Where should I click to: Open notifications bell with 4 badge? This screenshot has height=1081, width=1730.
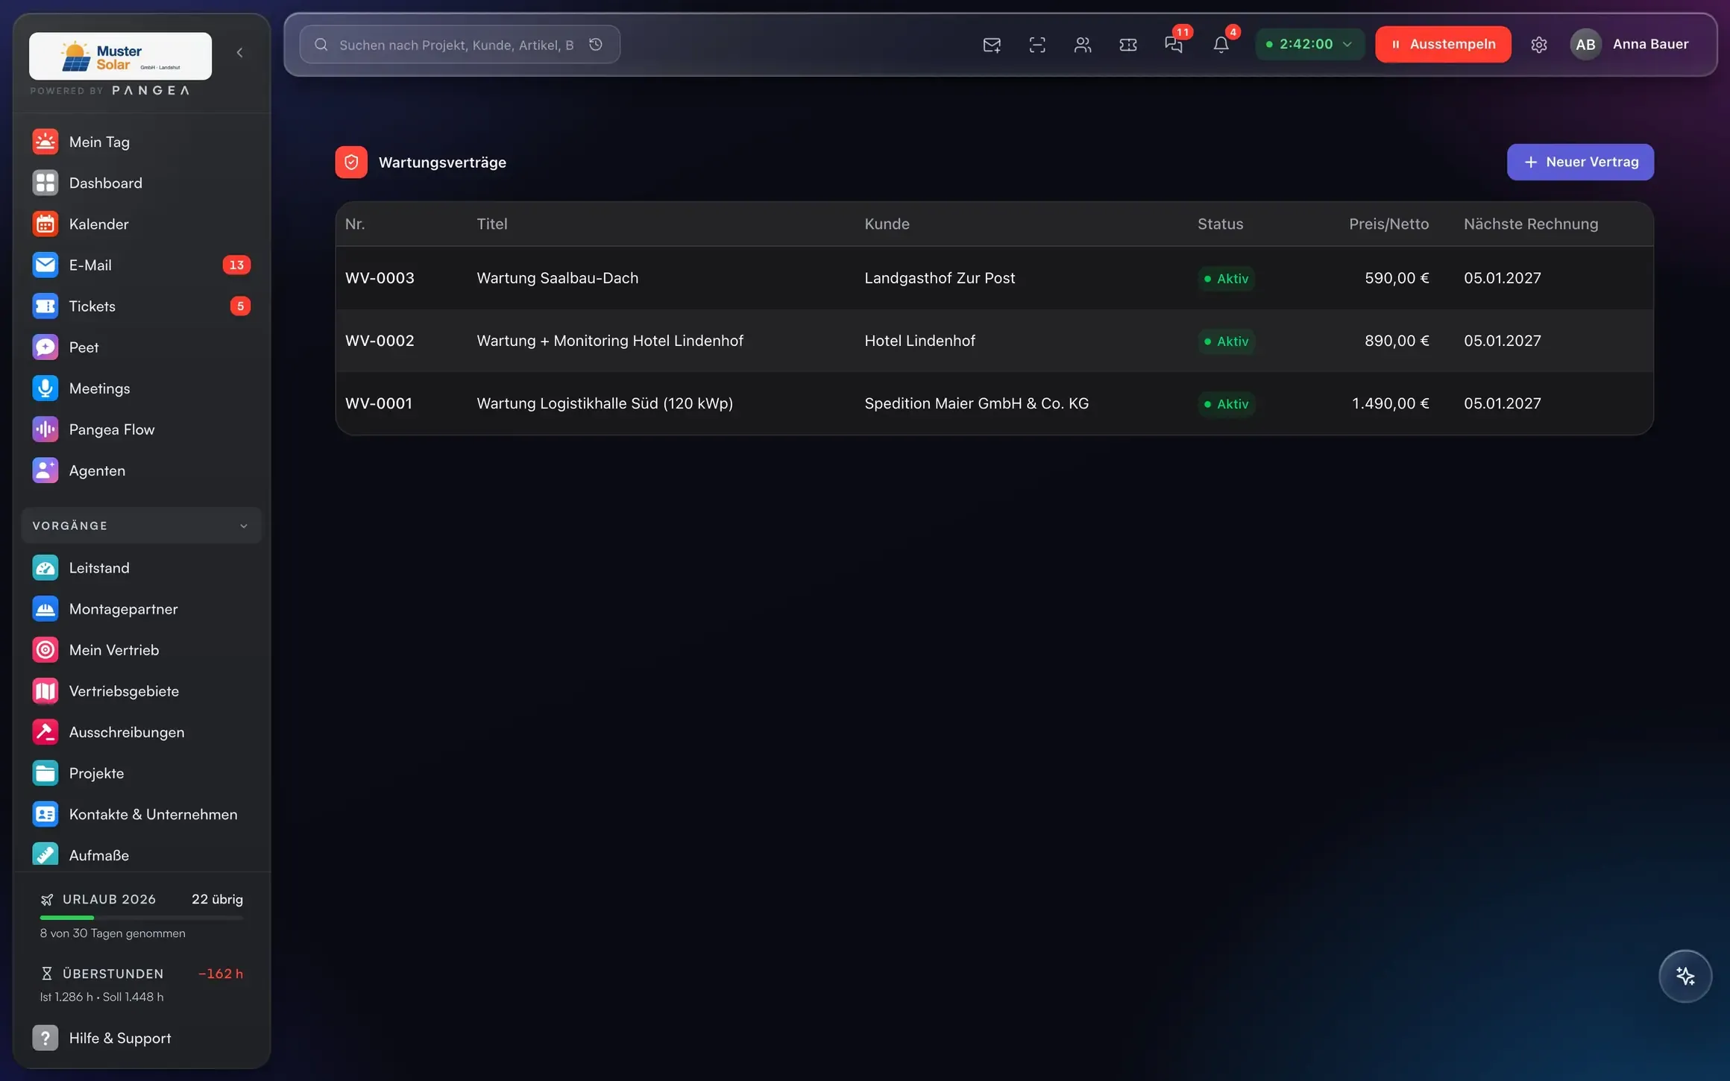(x=1221, y=45)
